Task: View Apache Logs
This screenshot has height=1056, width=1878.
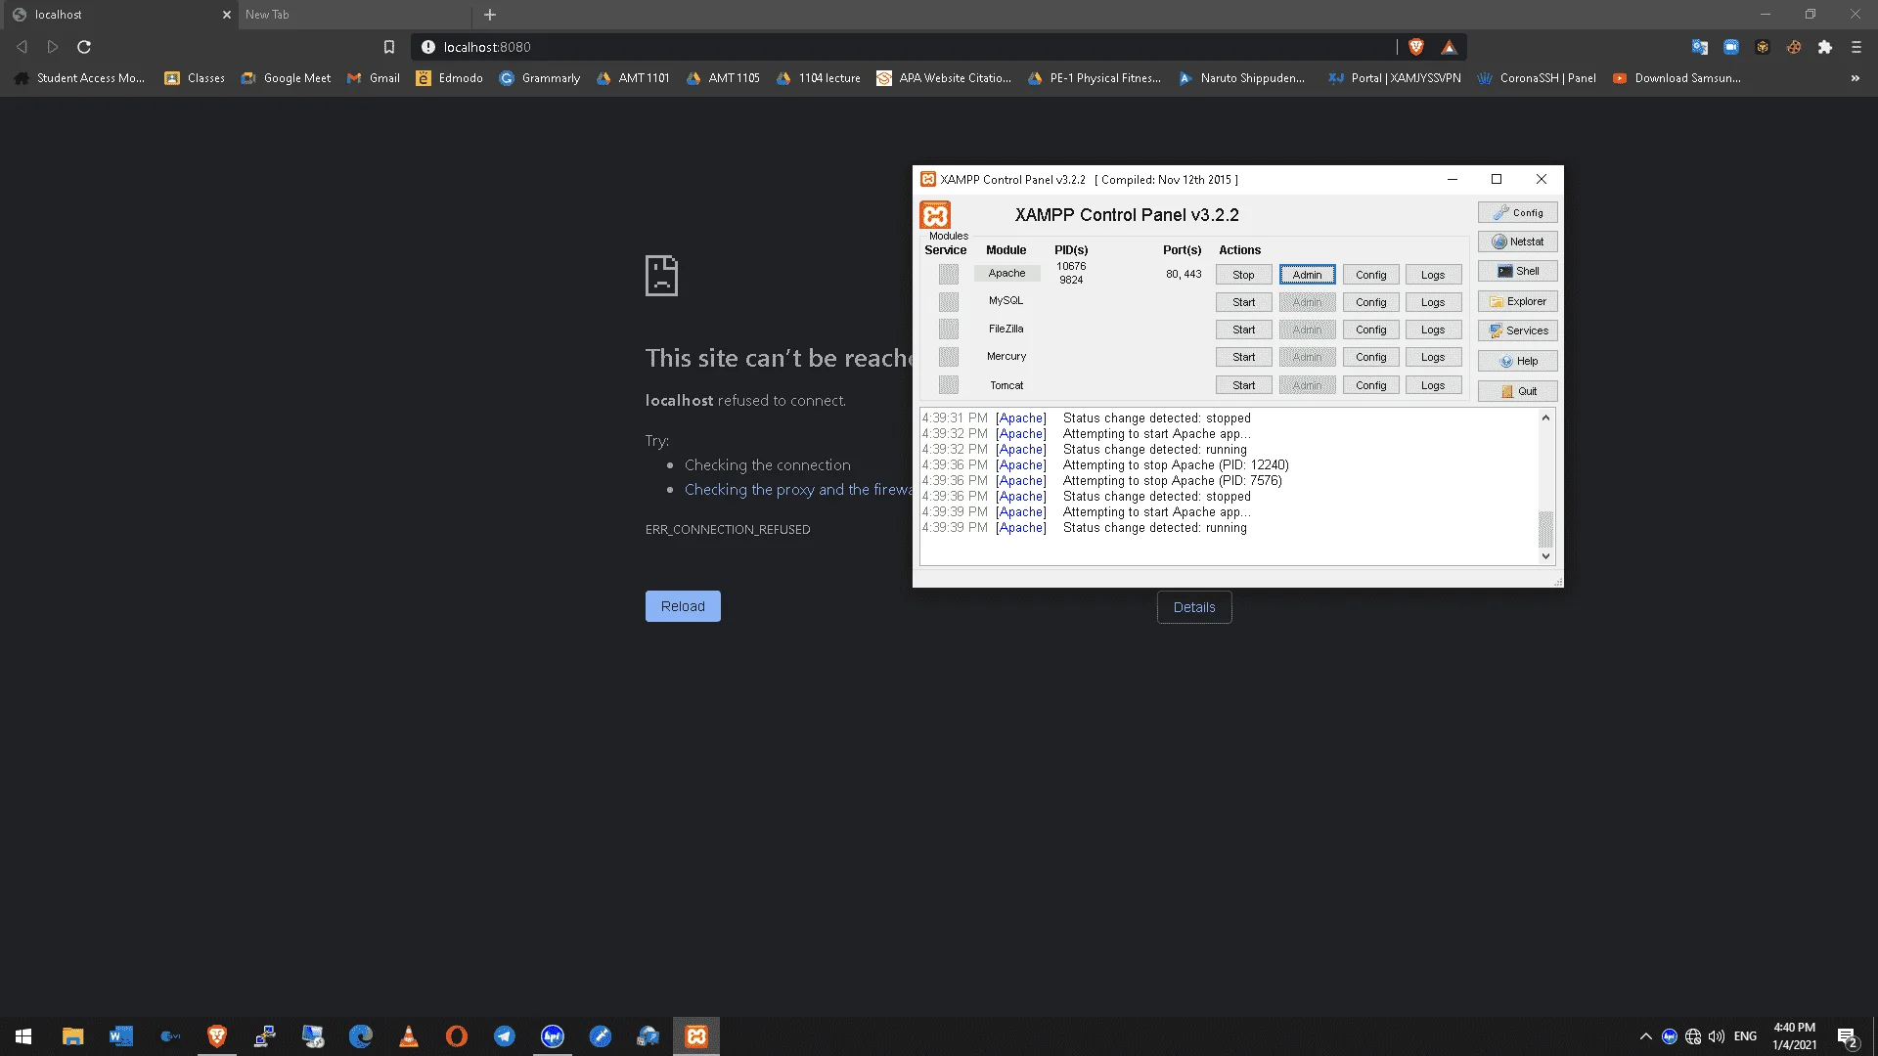Action: point(1433,275)
